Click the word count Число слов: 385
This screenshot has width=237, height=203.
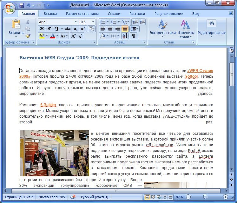[52, 197]
